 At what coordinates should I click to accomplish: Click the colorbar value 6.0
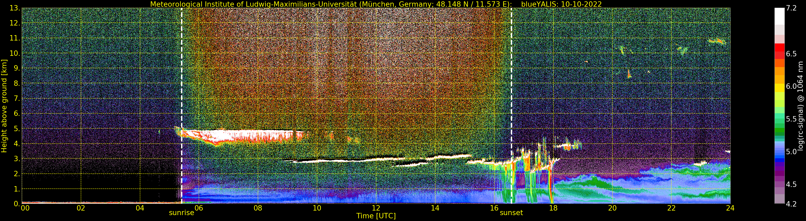point(791,86)
